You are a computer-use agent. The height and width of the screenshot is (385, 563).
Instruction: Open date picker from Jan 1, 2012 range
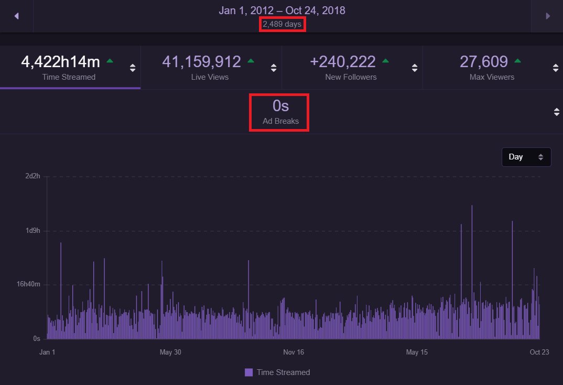(x=282, y=10)
